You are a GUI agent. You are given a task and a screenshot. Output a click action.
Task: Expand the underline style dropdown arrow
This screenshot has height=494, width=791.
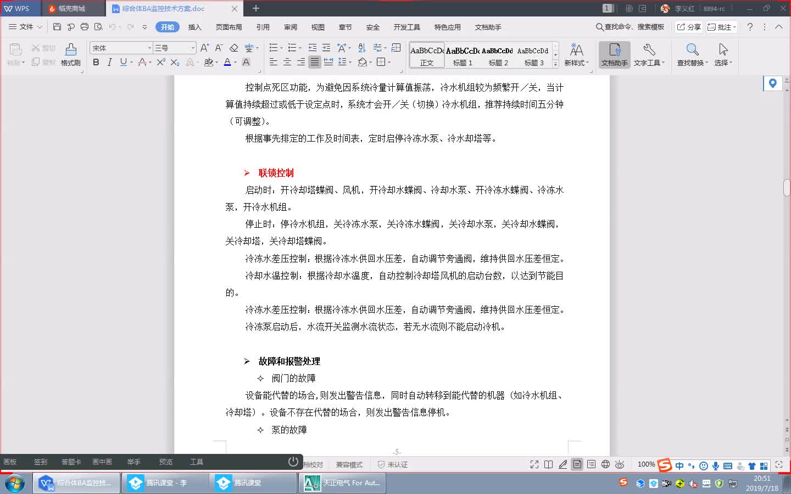coord(131,63)
